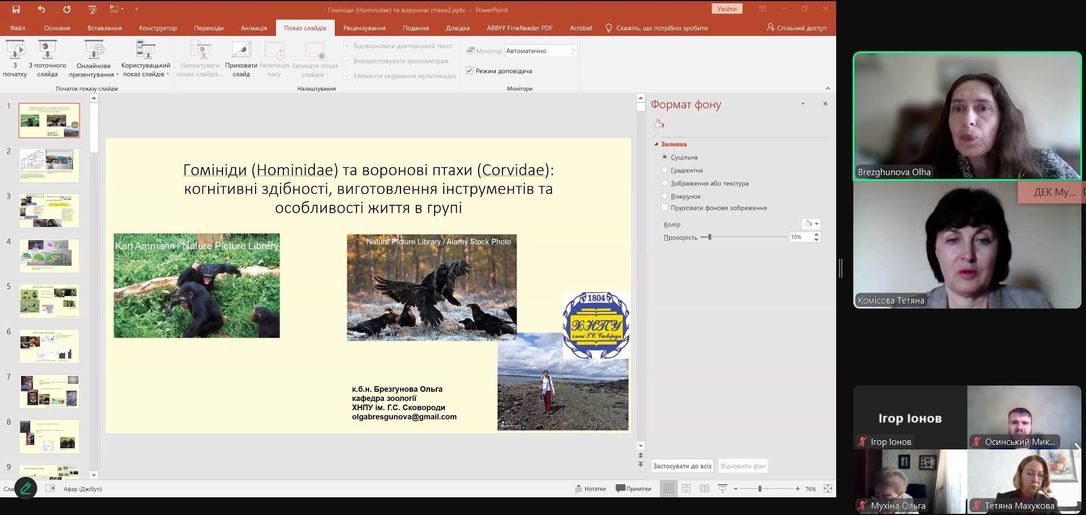
Task: Open Format pane options dropdown arrow
Action: click(x=803, y=104)
